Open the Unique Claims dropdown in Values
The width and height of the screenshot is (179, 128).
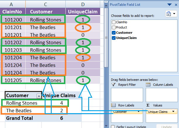click(173, 112)
